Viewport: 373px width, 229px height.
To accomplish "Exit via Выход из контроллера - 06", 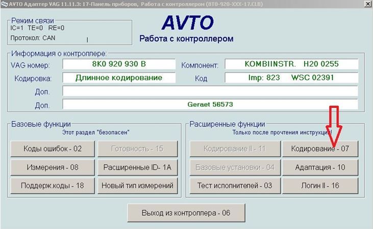I will point(186,213).
